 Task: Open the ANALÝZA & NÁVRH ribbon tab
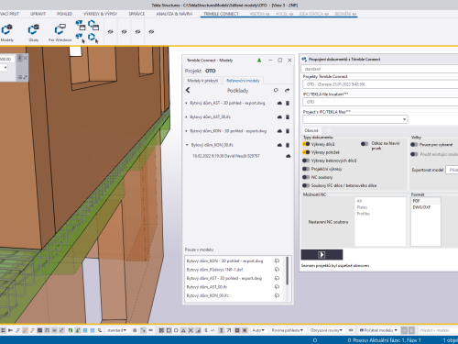click(174, 14)
